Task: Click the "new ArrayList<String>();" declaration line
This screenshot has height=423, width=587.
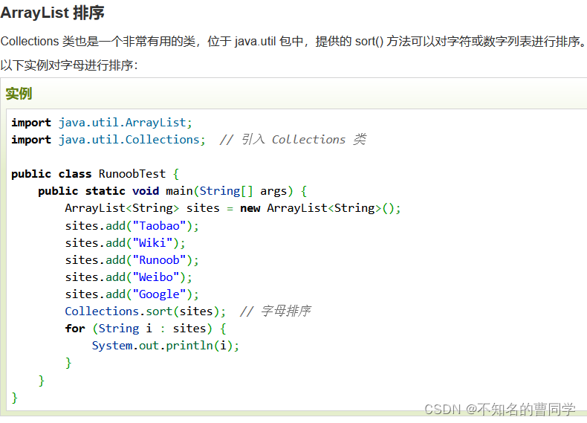Action: point(233,208)
